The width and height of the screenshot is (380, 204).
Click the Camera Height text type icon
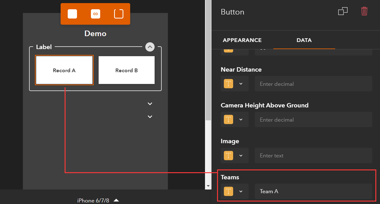[x=228, y=119]
